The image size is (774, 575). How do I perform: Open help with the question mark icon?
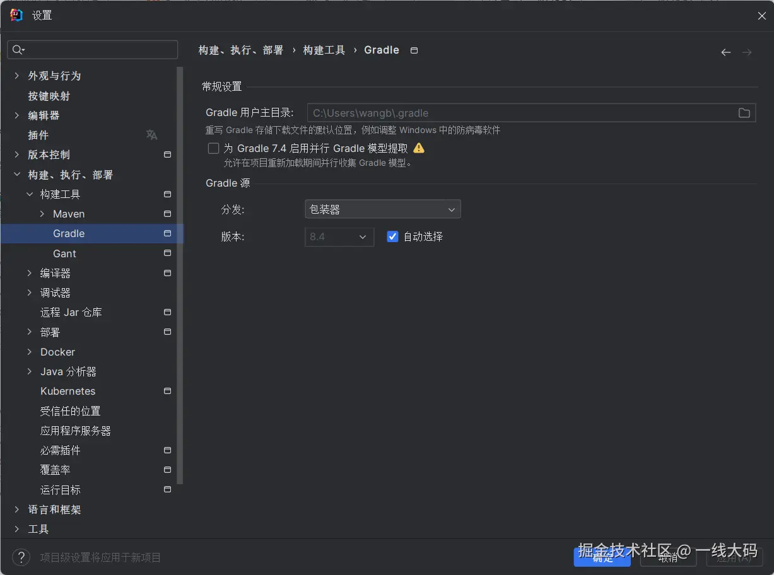[x=21, y=557]
